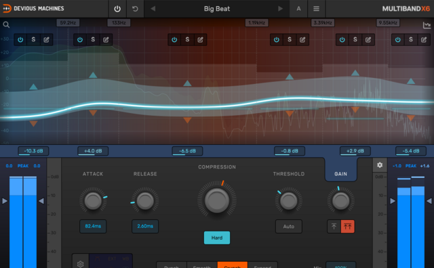Screen dimensions: 434x268
Task: Solo the -0.8 dB band
Action: pos(290,39)
